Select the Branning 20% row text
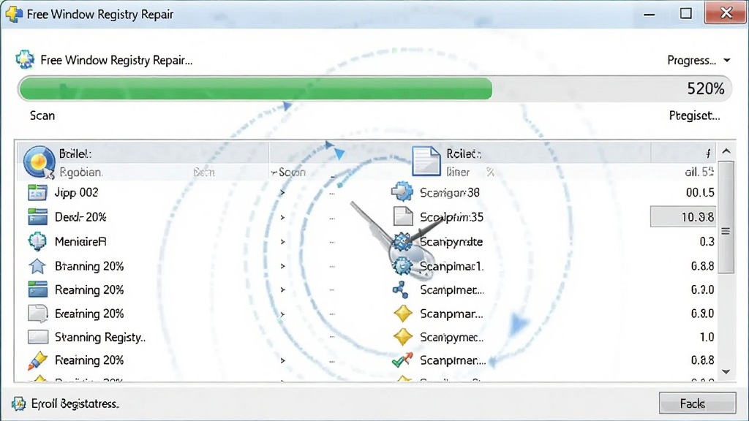Image resolution: width=749 pixels, height=421 pixels. click(89, 266)
